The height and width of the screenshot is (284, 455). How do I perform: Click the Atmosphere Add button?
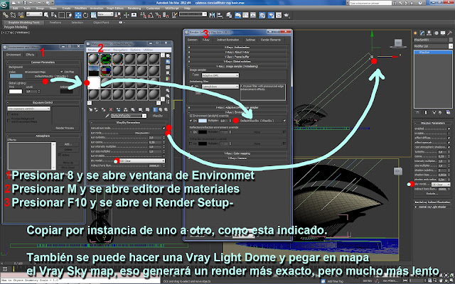click(x=68, y=144)
